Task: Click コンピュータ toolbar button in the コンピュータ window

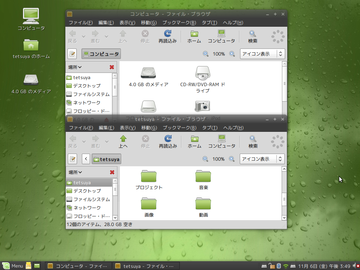Action: click(x=221, y=37)
